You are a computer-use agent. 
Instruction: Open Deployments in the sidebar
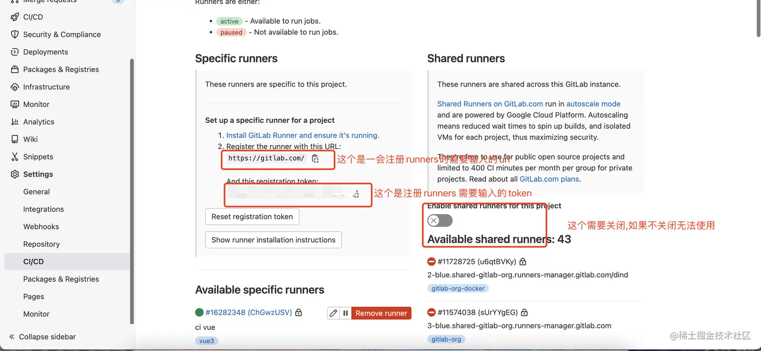pos(45,52)
